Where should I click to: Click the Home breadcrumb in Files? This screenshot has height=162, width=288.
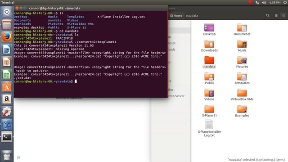click(x=176, y=16)
